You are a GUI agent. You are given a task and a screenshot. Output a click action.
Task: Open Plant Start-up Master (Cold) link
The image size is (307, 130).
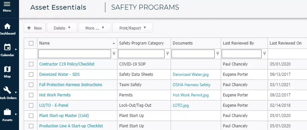pos(64,116)
